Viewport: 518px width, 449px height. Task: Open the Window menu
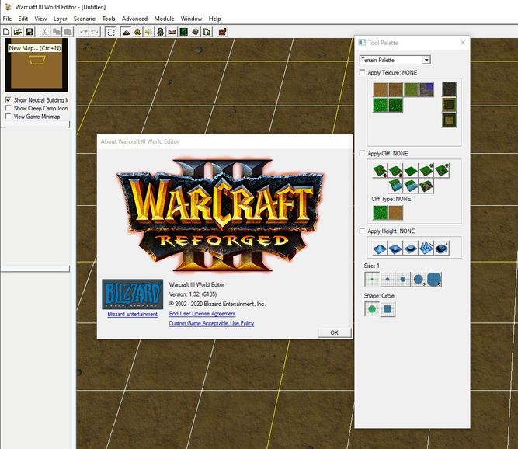pyautogui.click(x=191, y=19)
